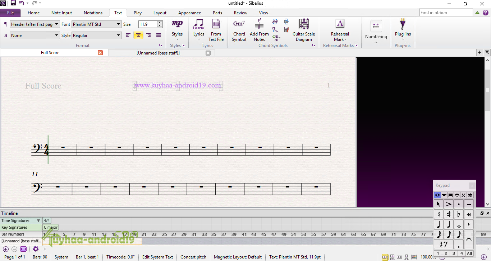Open Plug-ins on Text ribbon

tap(403, 29)
